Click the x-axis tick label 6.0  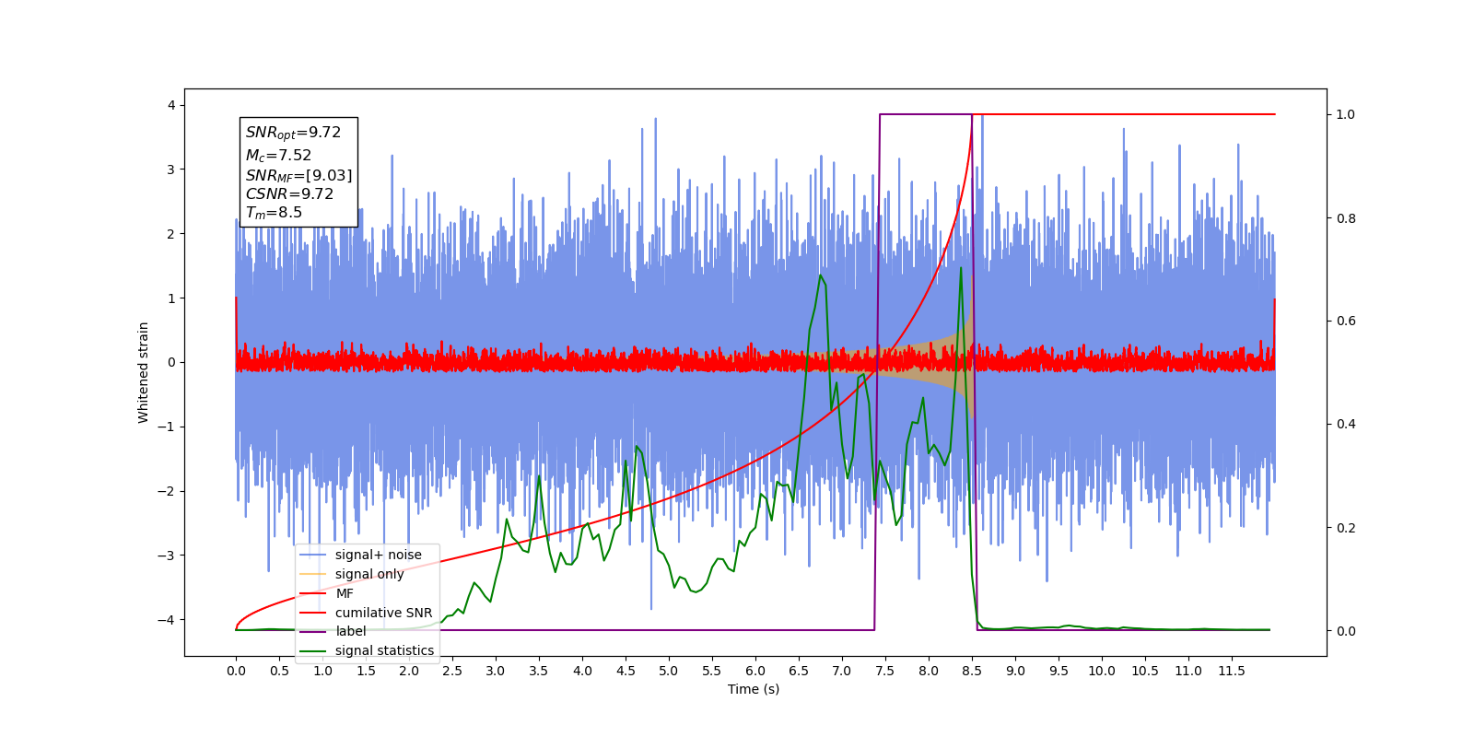[x=755, y=671]
